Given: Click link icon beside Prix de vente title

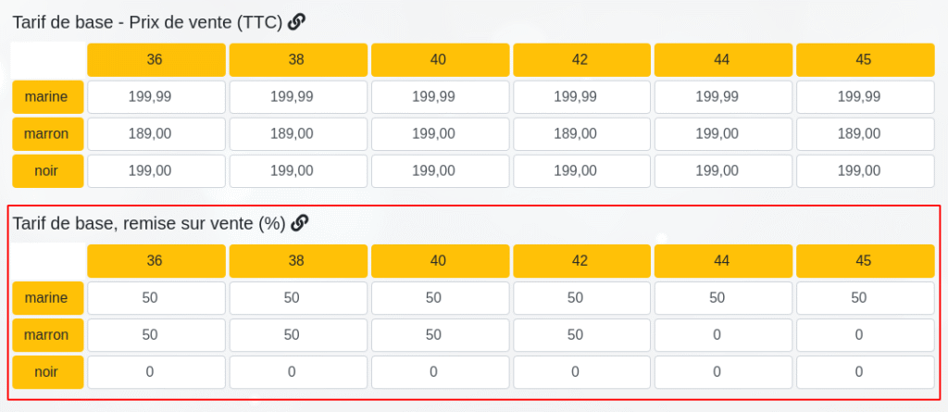Looking at the screenshot, I should (x=296, y=22).
